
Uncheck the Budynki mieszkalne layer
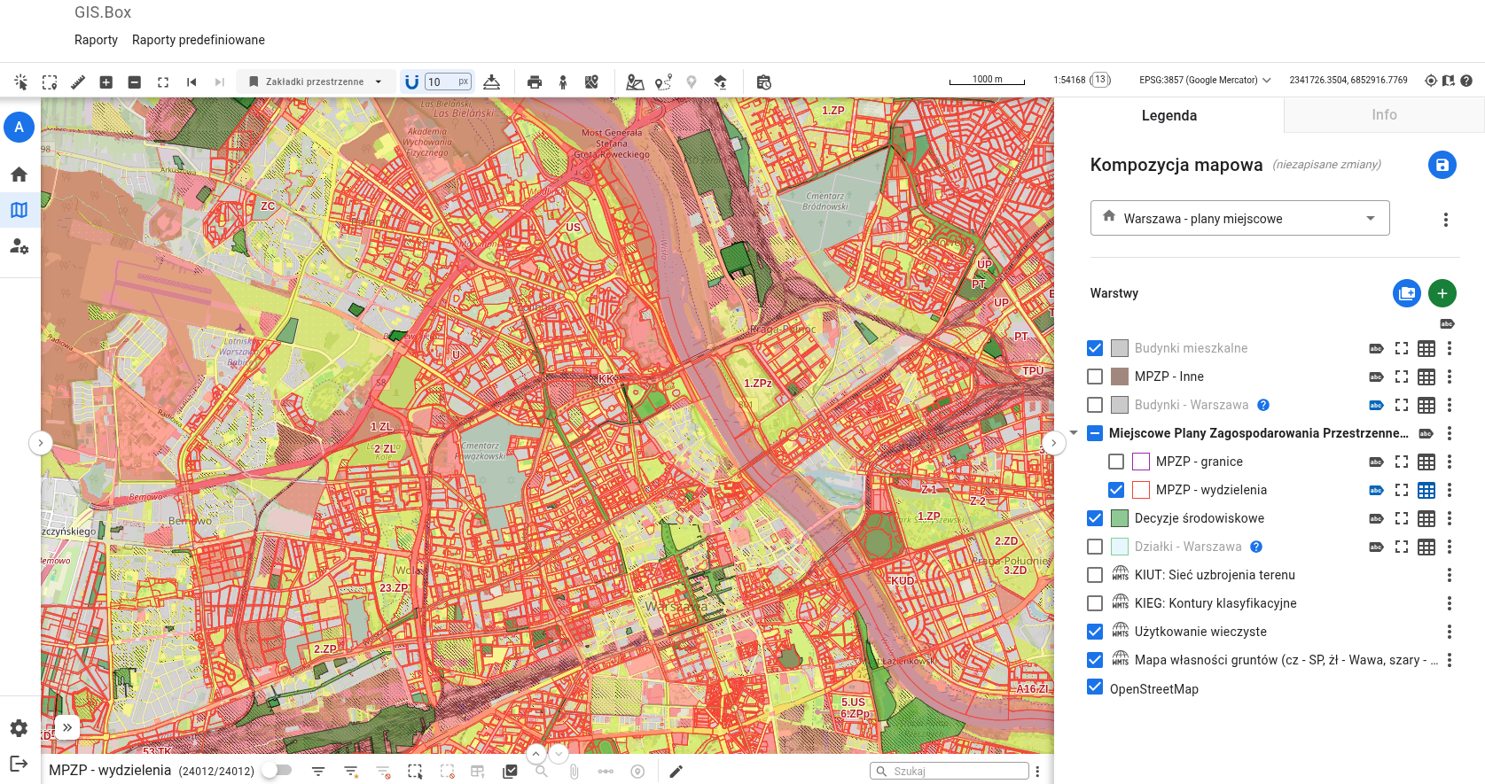[x=1095, y=348]
